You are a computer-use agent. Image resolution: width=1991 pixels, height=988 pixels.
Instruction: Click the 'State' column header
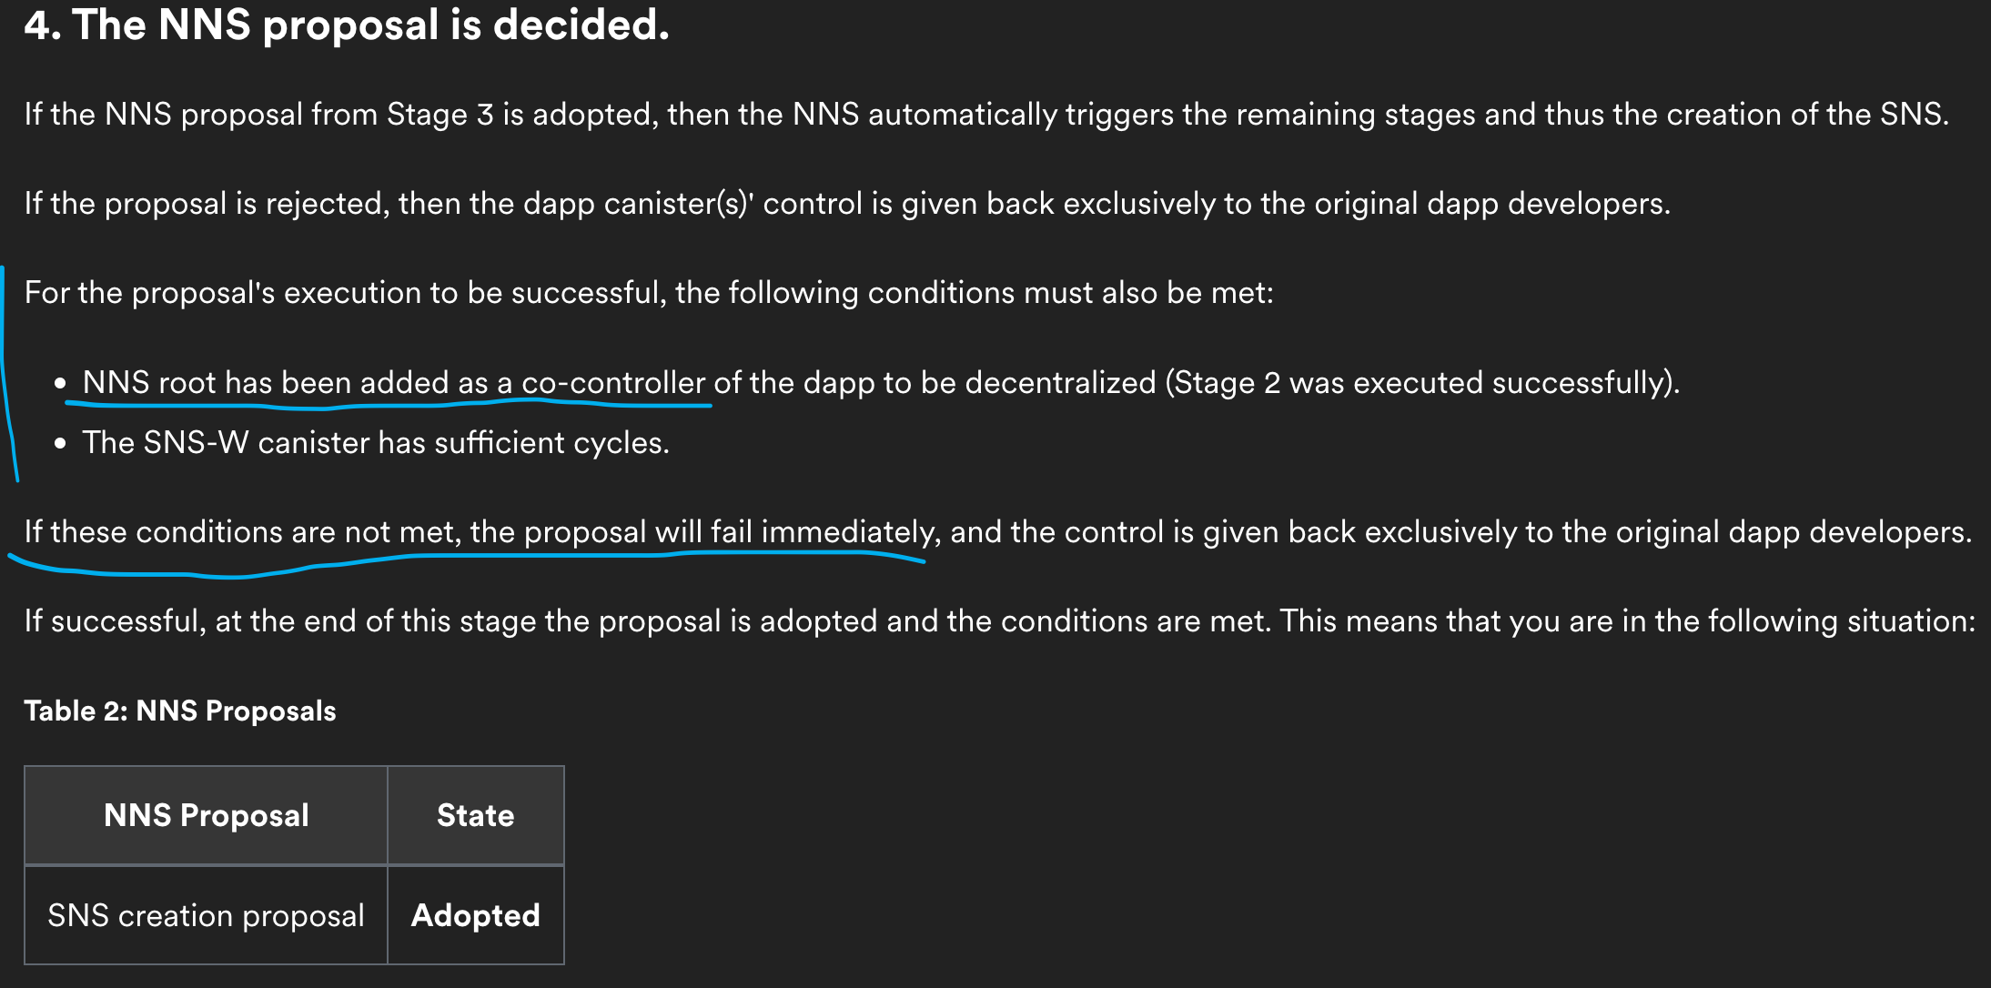click(x=475, y=815)
